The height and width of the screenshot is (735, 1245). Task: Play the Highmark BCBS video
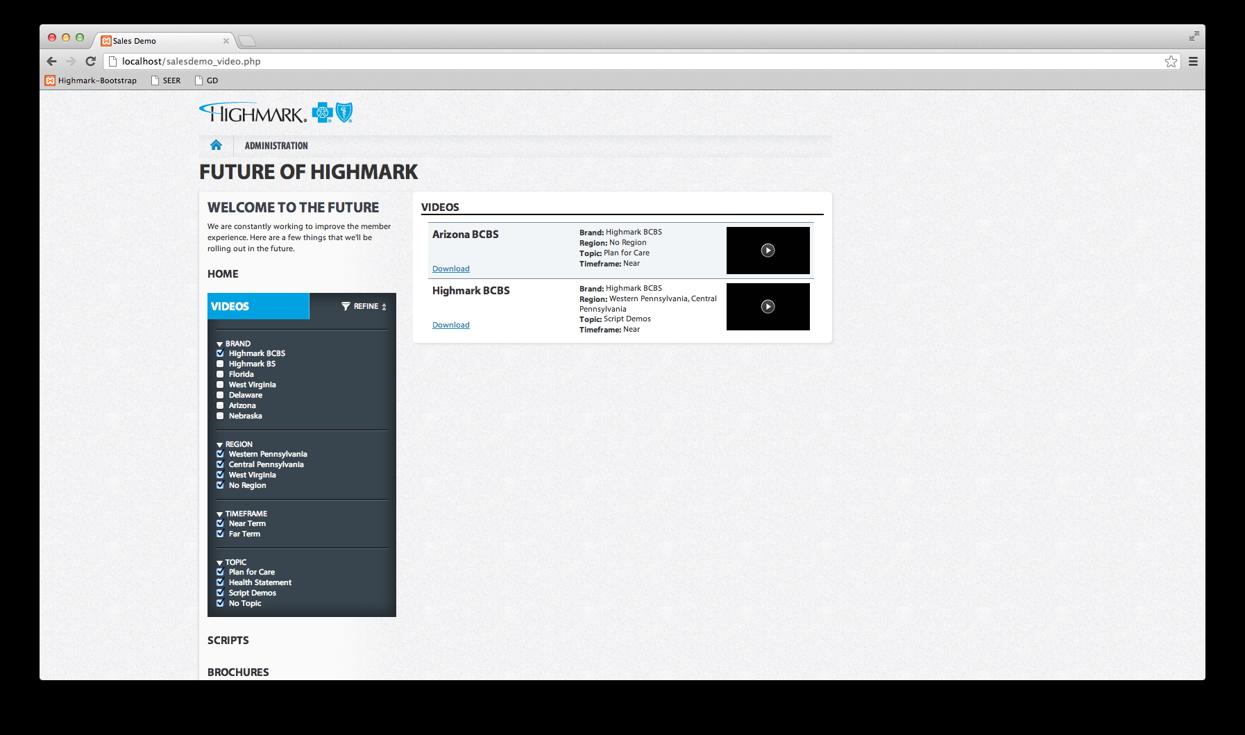pyautogui.click(x=768, y=307)
